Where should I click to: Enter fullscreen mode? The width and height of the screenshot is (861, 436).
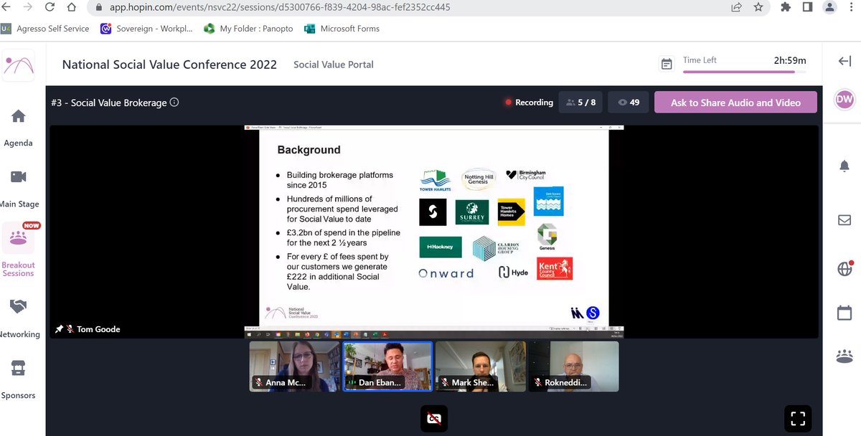pos(798,419)
